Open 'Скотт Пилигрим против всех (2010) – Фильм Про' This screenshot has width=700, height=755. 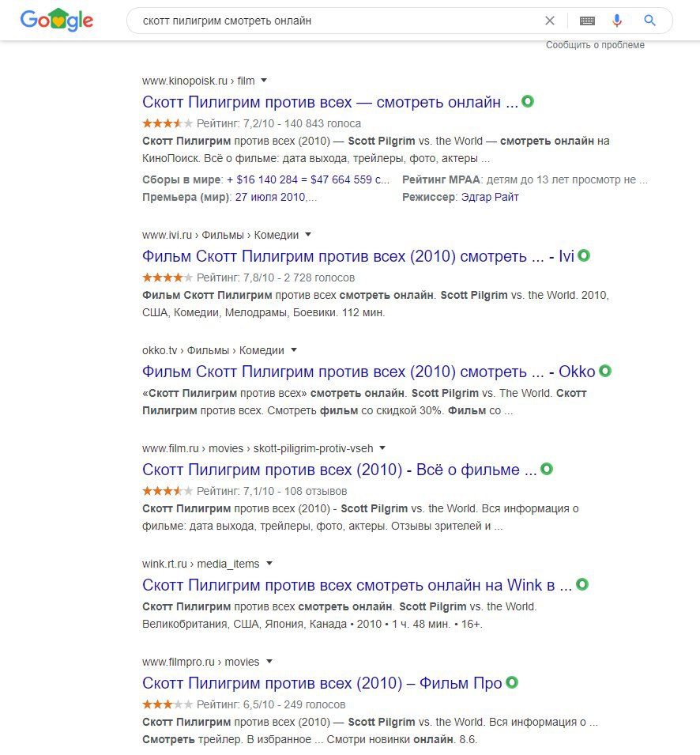[322, 683]
